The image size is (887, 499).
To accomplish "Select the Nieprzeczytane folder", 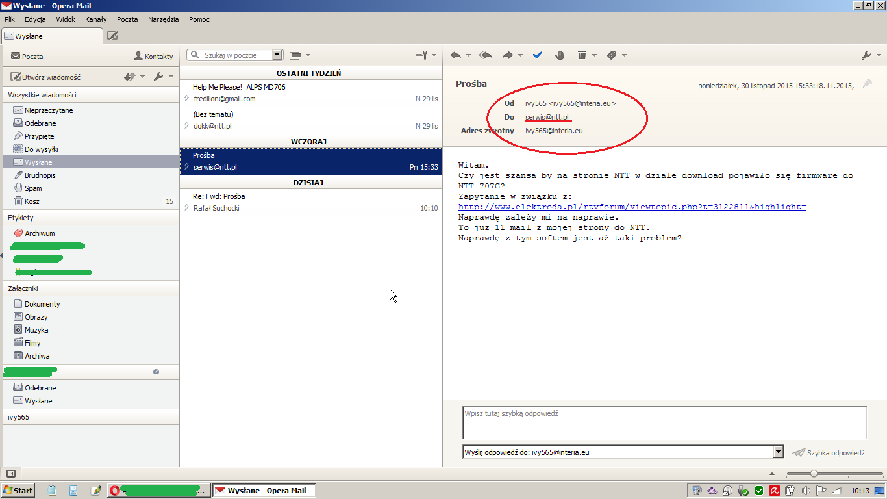I will (91, 110).
